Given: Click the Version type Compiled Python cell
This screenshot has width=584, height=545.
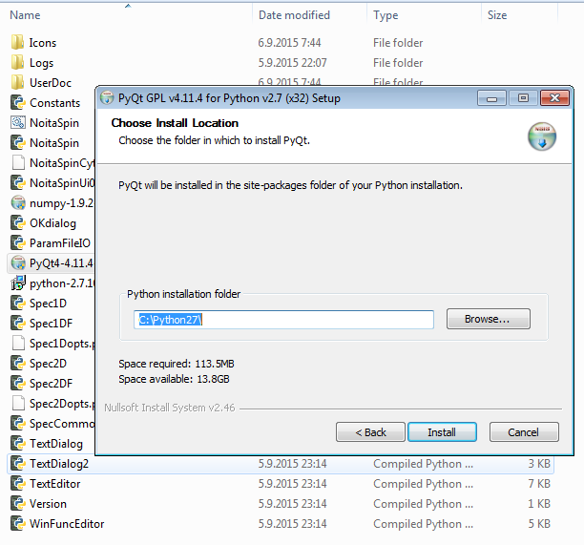Looking at the screenshot, I should 424,504.
